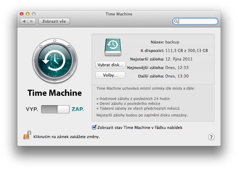Click 'Kliknutím na zámek zakážete změny.' text
Viewport: 238px width, 170px height.
pyautogui.click(x=66, y=137)
